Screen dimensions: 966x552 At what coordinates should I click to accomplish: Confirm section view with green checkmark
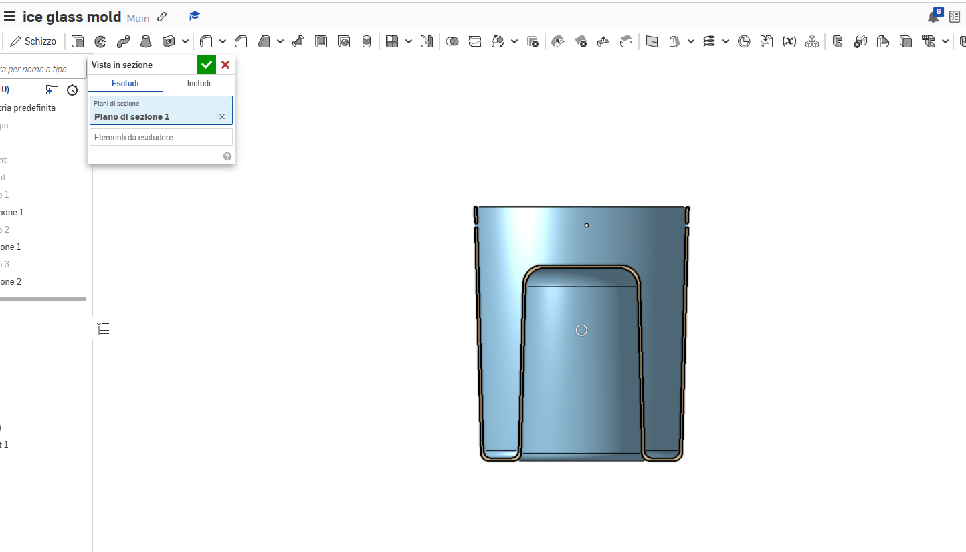click(x=207, y=65)
